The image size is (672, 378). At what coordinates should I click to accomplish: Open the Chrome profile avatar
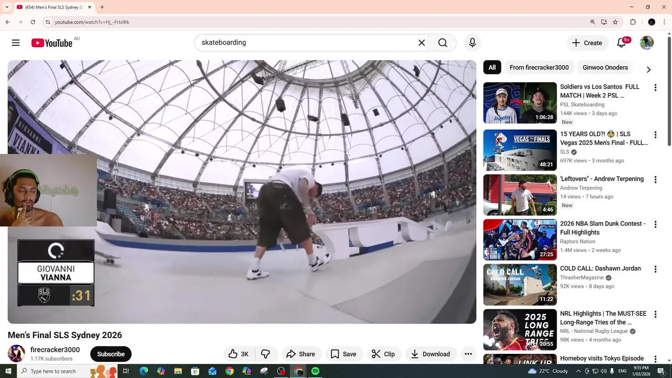tap(652, 22)
